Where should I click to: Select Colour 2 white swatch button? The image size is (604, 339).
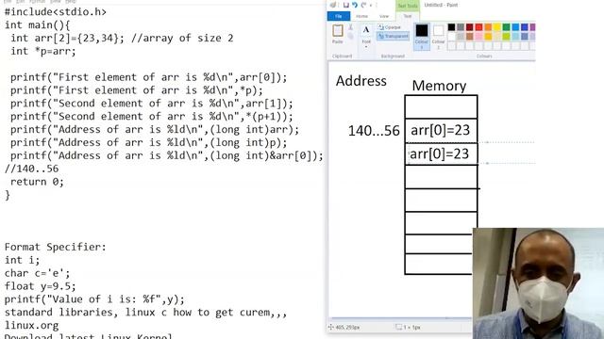(438, 36)
